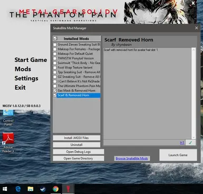Open Adobe Reader X desktop icon

pyautogui.click(x=8, y=143)
